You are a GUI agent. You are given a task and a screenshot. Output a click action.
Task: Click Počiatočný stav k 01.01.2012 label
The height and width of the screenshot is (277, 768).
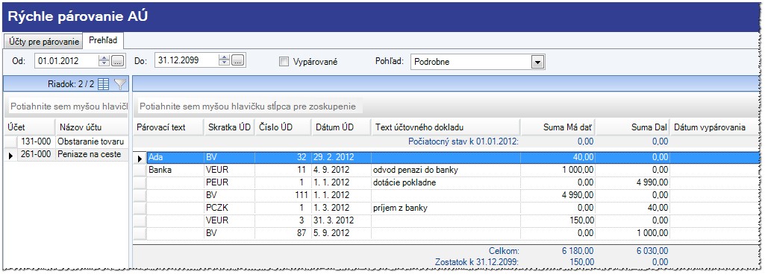[463, 141]
